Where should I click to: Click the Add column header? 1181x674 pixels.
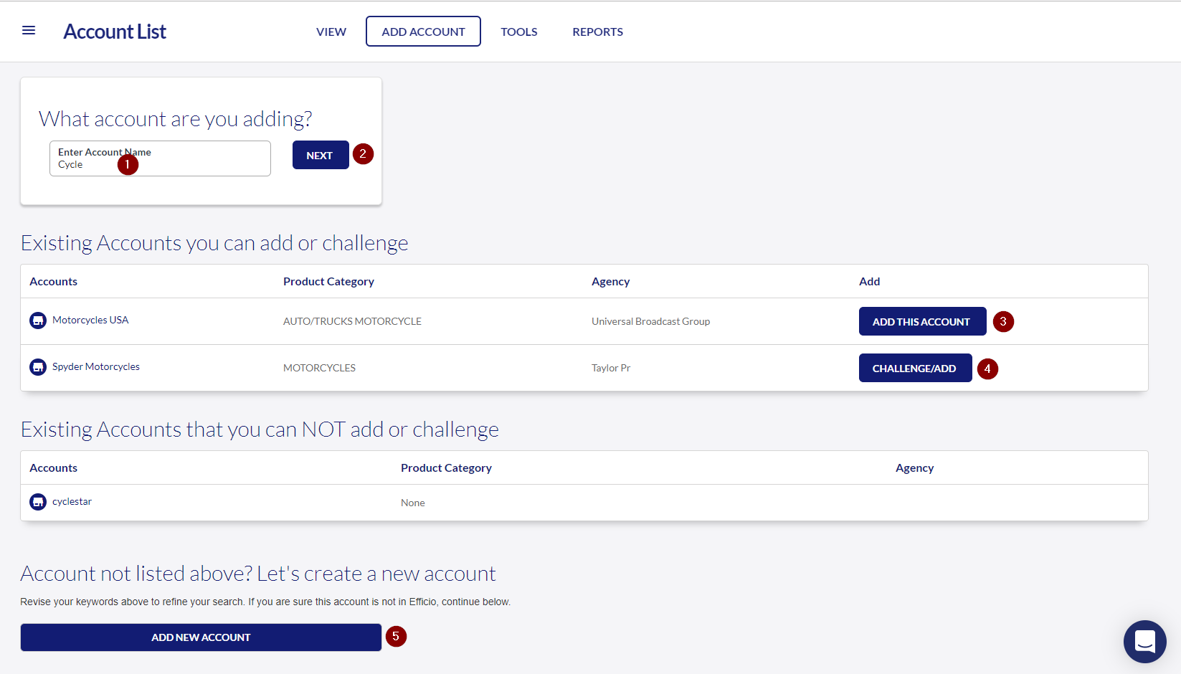(869, 281)
